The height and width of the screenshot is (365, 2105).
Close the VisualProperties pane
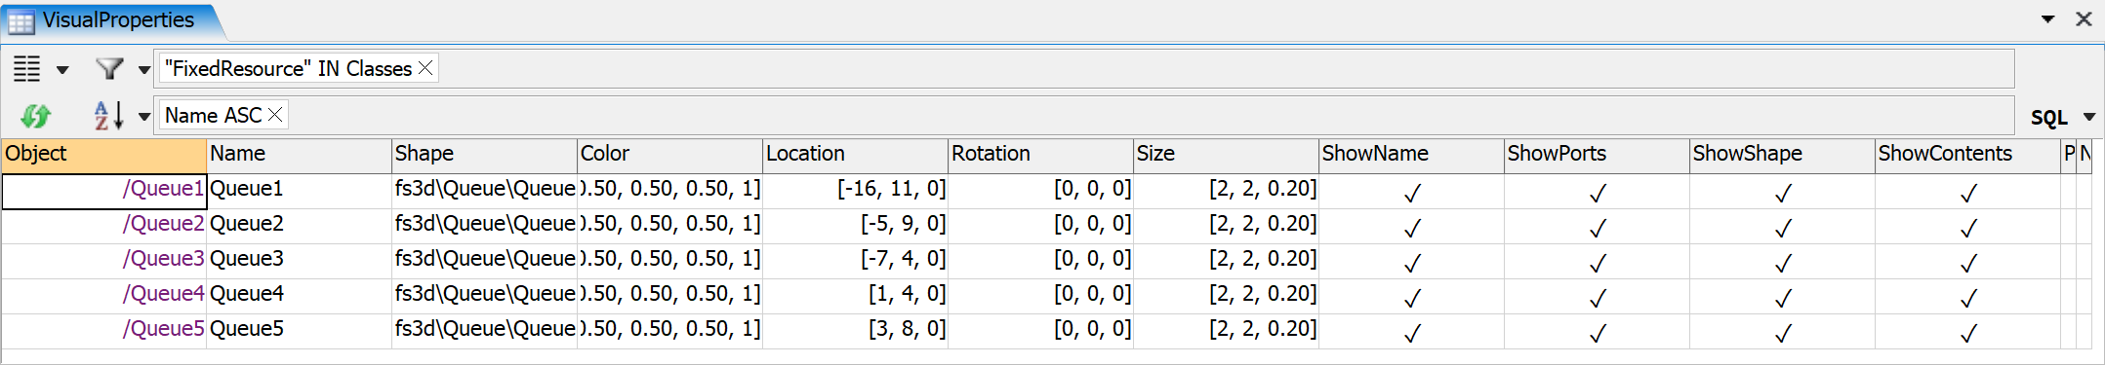tap(2084, 19)
